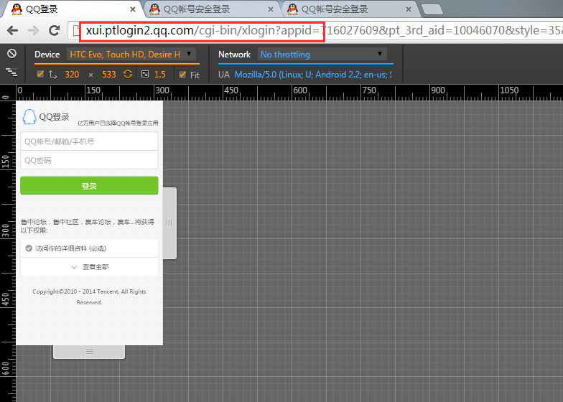Click the checkmark icon beside 访问你的详细资料
This screenshot has width=563, height=402.
tap(29, 248)
